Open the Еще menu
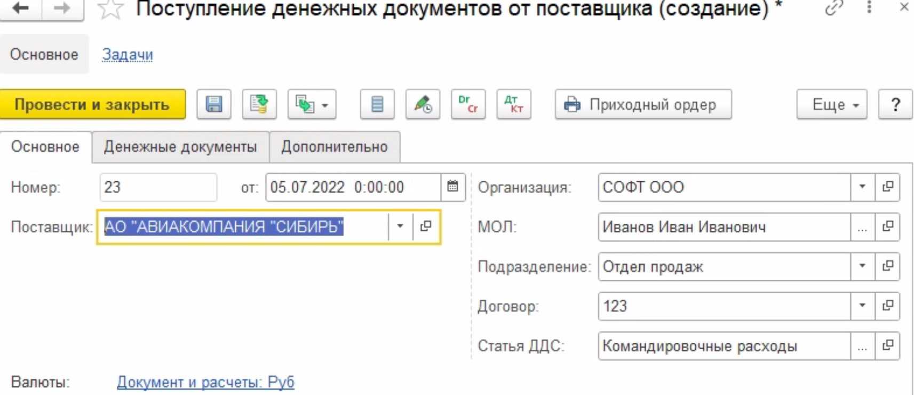Image resolution: width=914 pixels, height=395 pixels. (x=832, y=104)
